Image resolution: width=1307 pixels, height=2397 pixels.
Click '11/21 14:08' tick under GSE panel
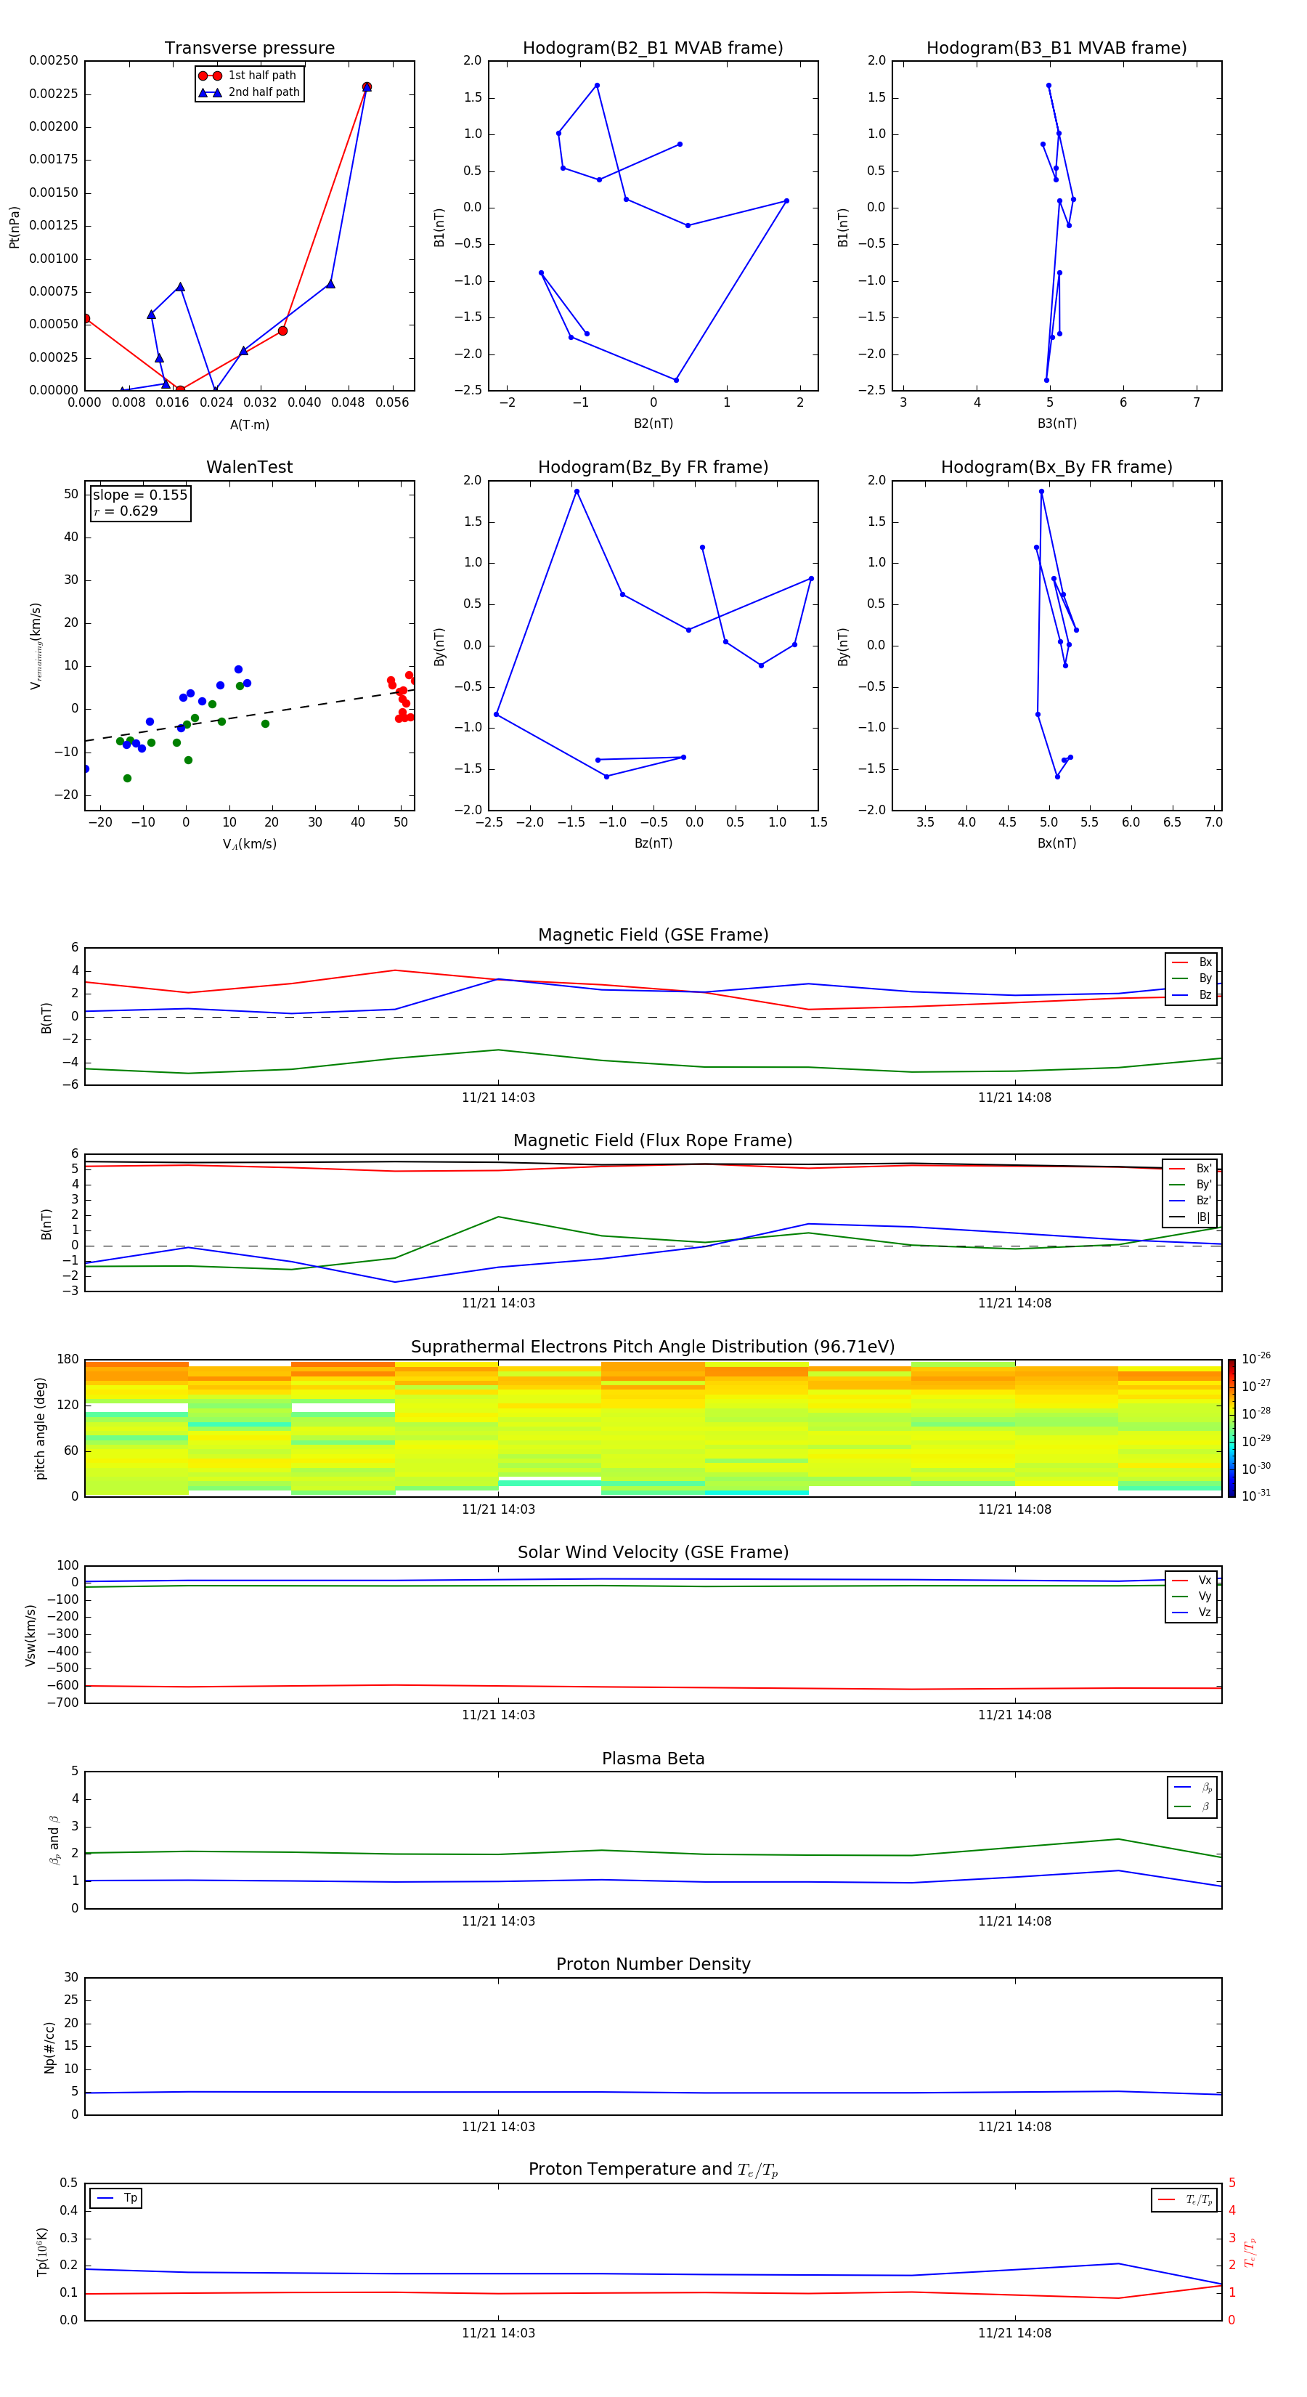(1014, 1098)
